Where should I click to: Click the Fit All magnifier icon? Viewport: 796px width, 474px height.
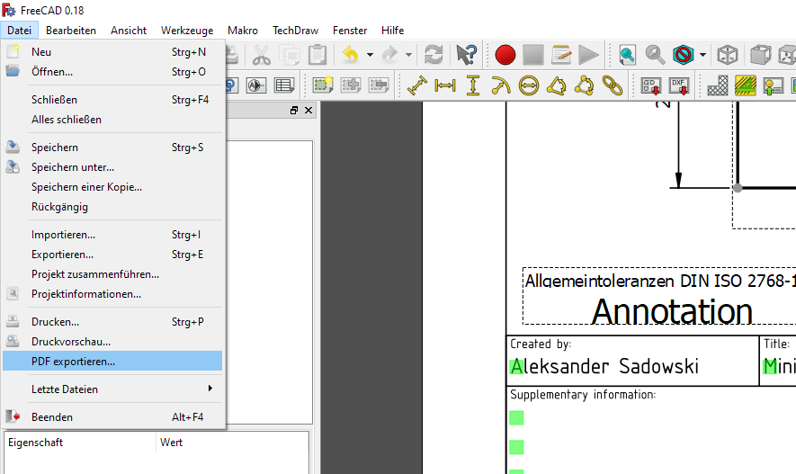tap(628, 55)
